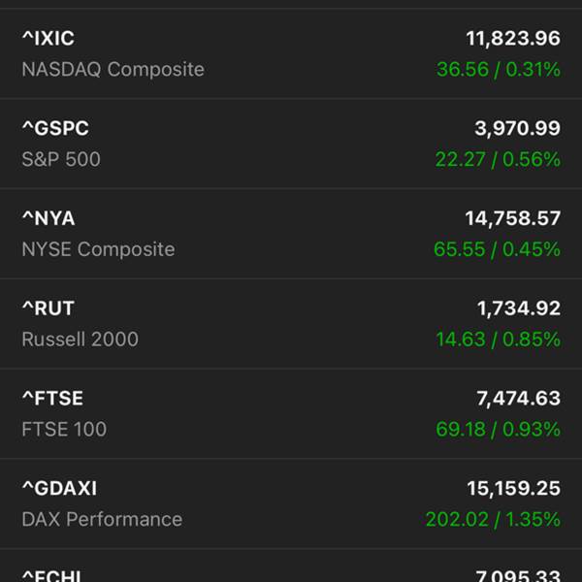
Task: Tap Russell 2000 change 14.63 / 0.85%
Action: pos(498,339)
